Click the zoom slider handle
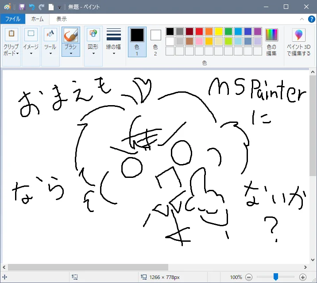The image size is (317, 283). click(276, 277)
